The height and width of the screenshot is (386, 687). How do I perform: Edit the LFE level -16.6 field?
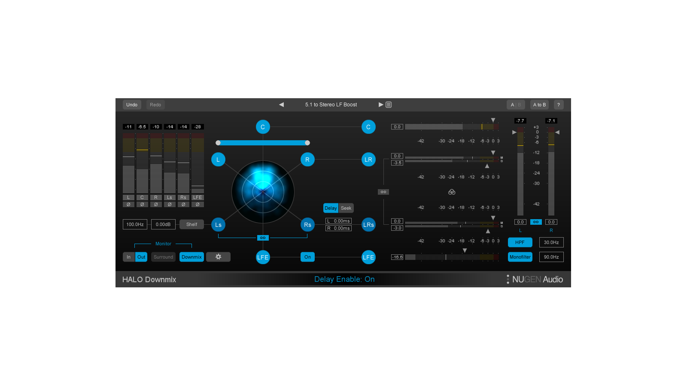pos(397,257)
